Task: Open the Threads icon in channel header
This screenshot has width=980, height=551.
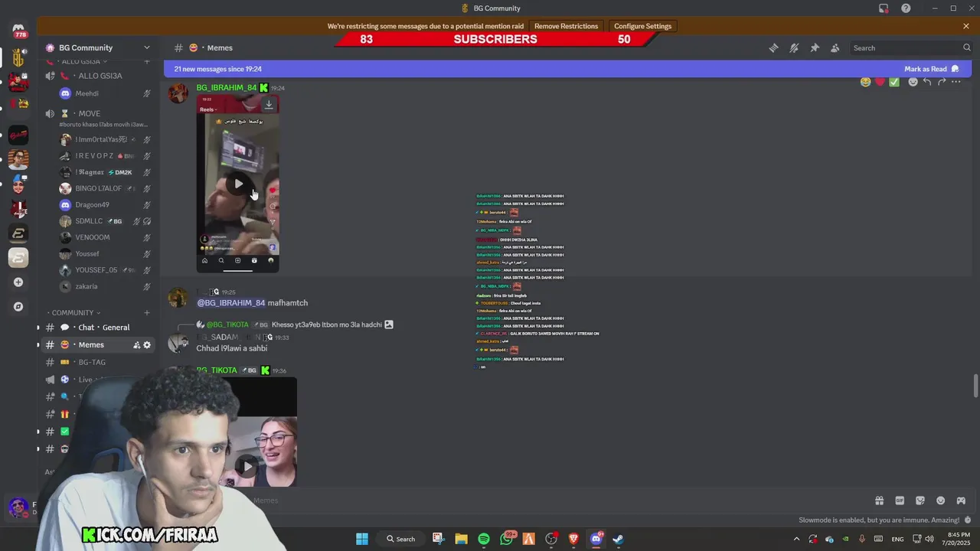Action: point(773,47)
